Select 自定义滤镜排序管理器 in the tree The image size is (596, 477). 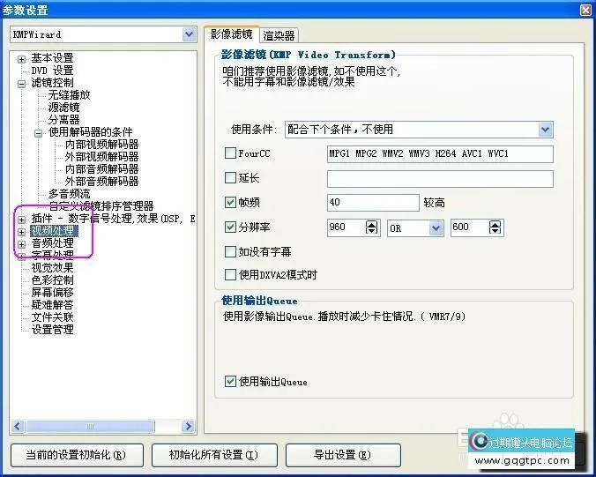[x=101, y=206]
